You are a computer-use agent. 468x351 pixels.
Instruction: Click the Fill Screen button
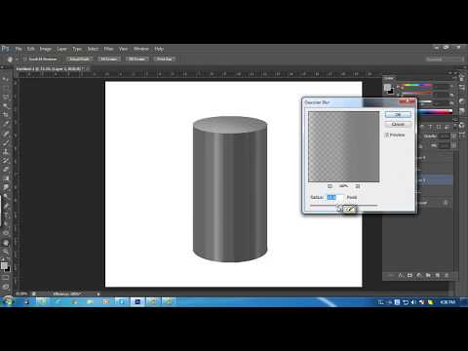pos(136,59)
